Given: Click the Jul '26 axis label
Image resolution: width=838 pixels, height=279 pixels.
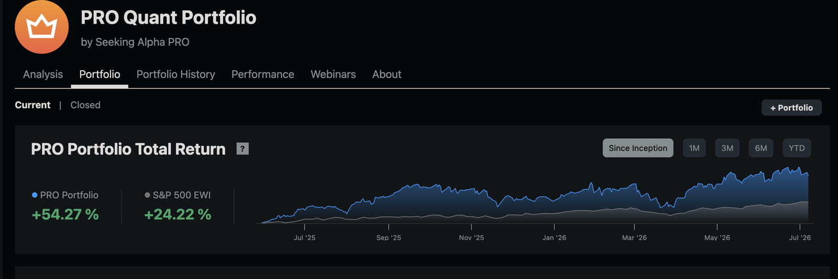Looking at the screenshot, I should point(800,238).
